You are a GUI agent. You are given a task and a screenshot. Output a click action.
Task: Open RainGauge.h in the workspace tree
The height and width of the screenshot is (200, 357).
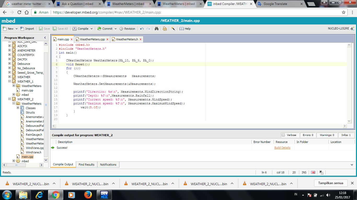coord(34,135)
